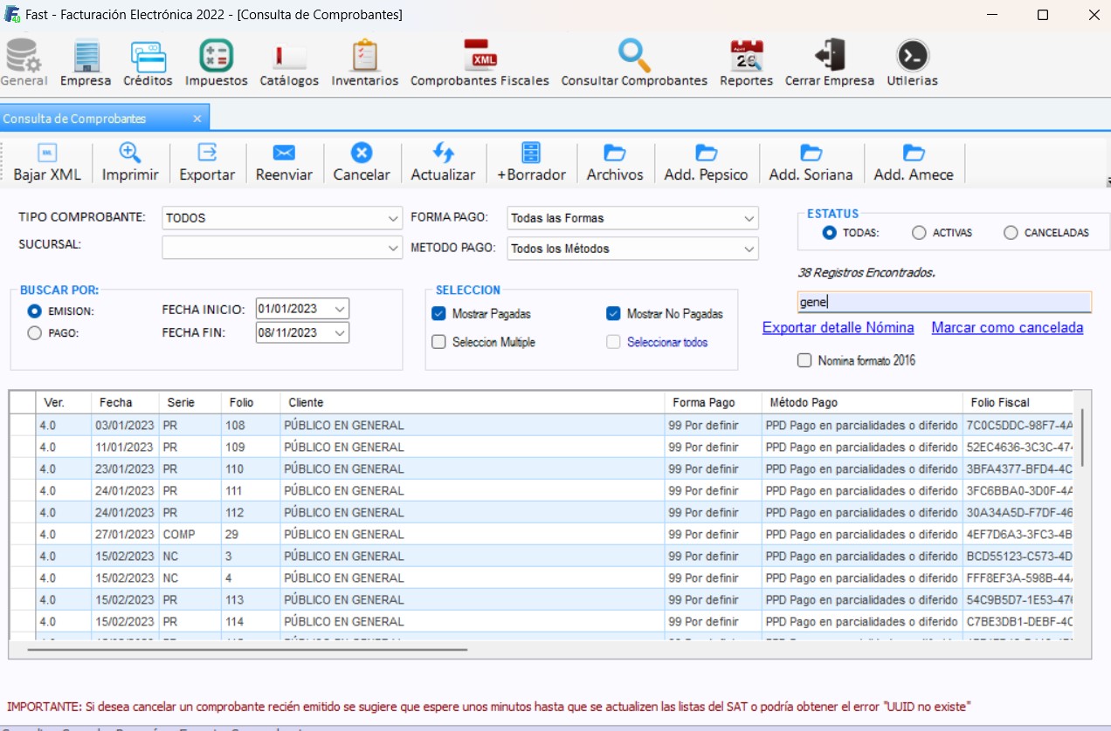This screenshot has height=731, width=1111.
Task: Open the Reportes calendar icon
Action: point(746,56)
